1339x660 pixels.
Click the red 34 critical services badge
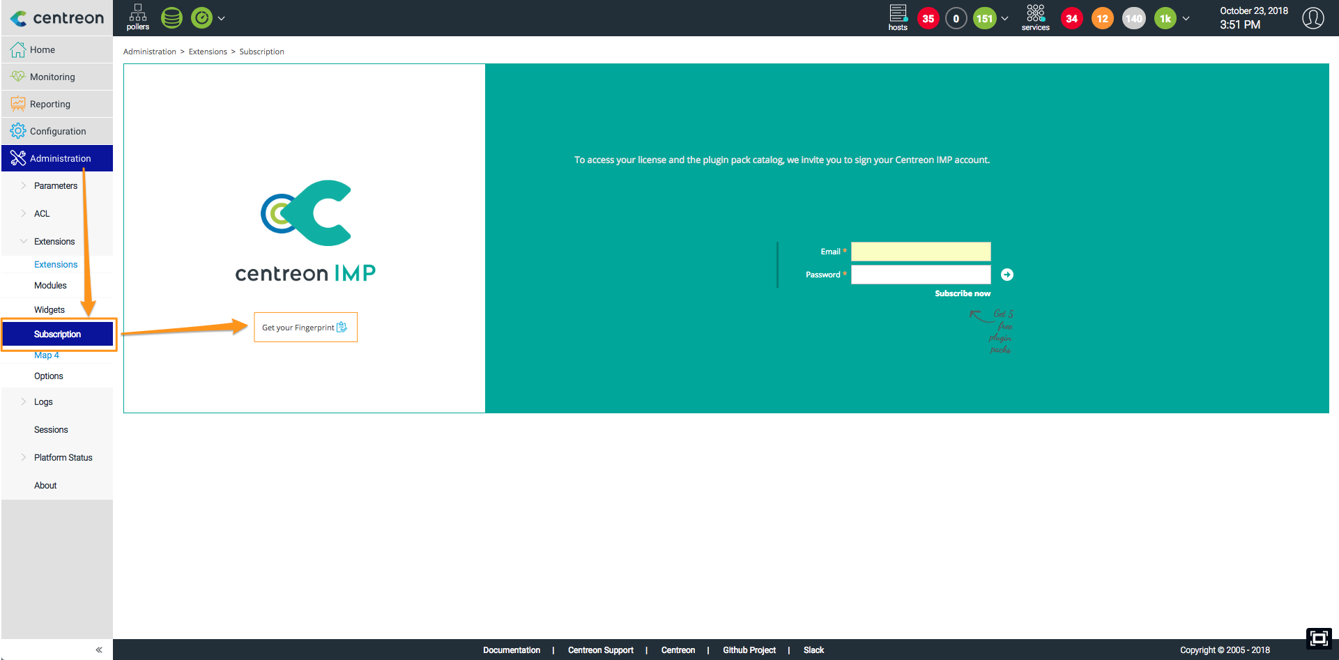pyautogui.click(x=1072, y=19)
